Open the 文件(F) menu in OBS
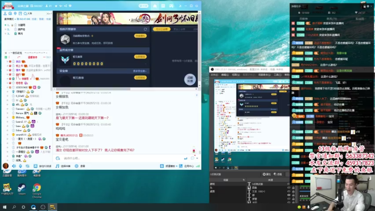 (x=215, y=75)
